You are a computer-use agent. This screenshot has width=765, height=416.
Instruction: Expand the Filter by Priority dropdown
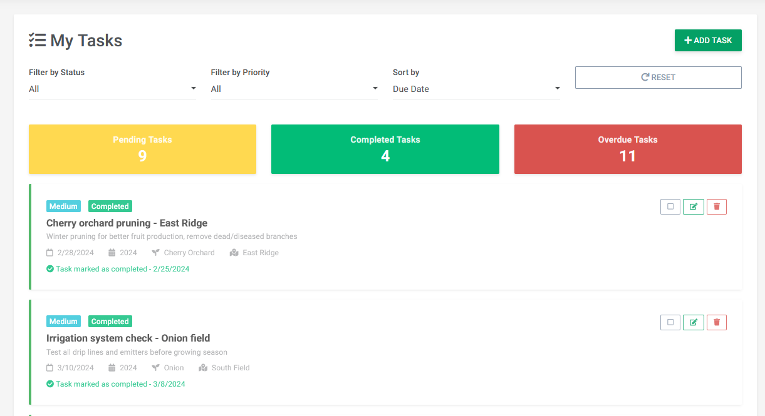click(294, 89)
